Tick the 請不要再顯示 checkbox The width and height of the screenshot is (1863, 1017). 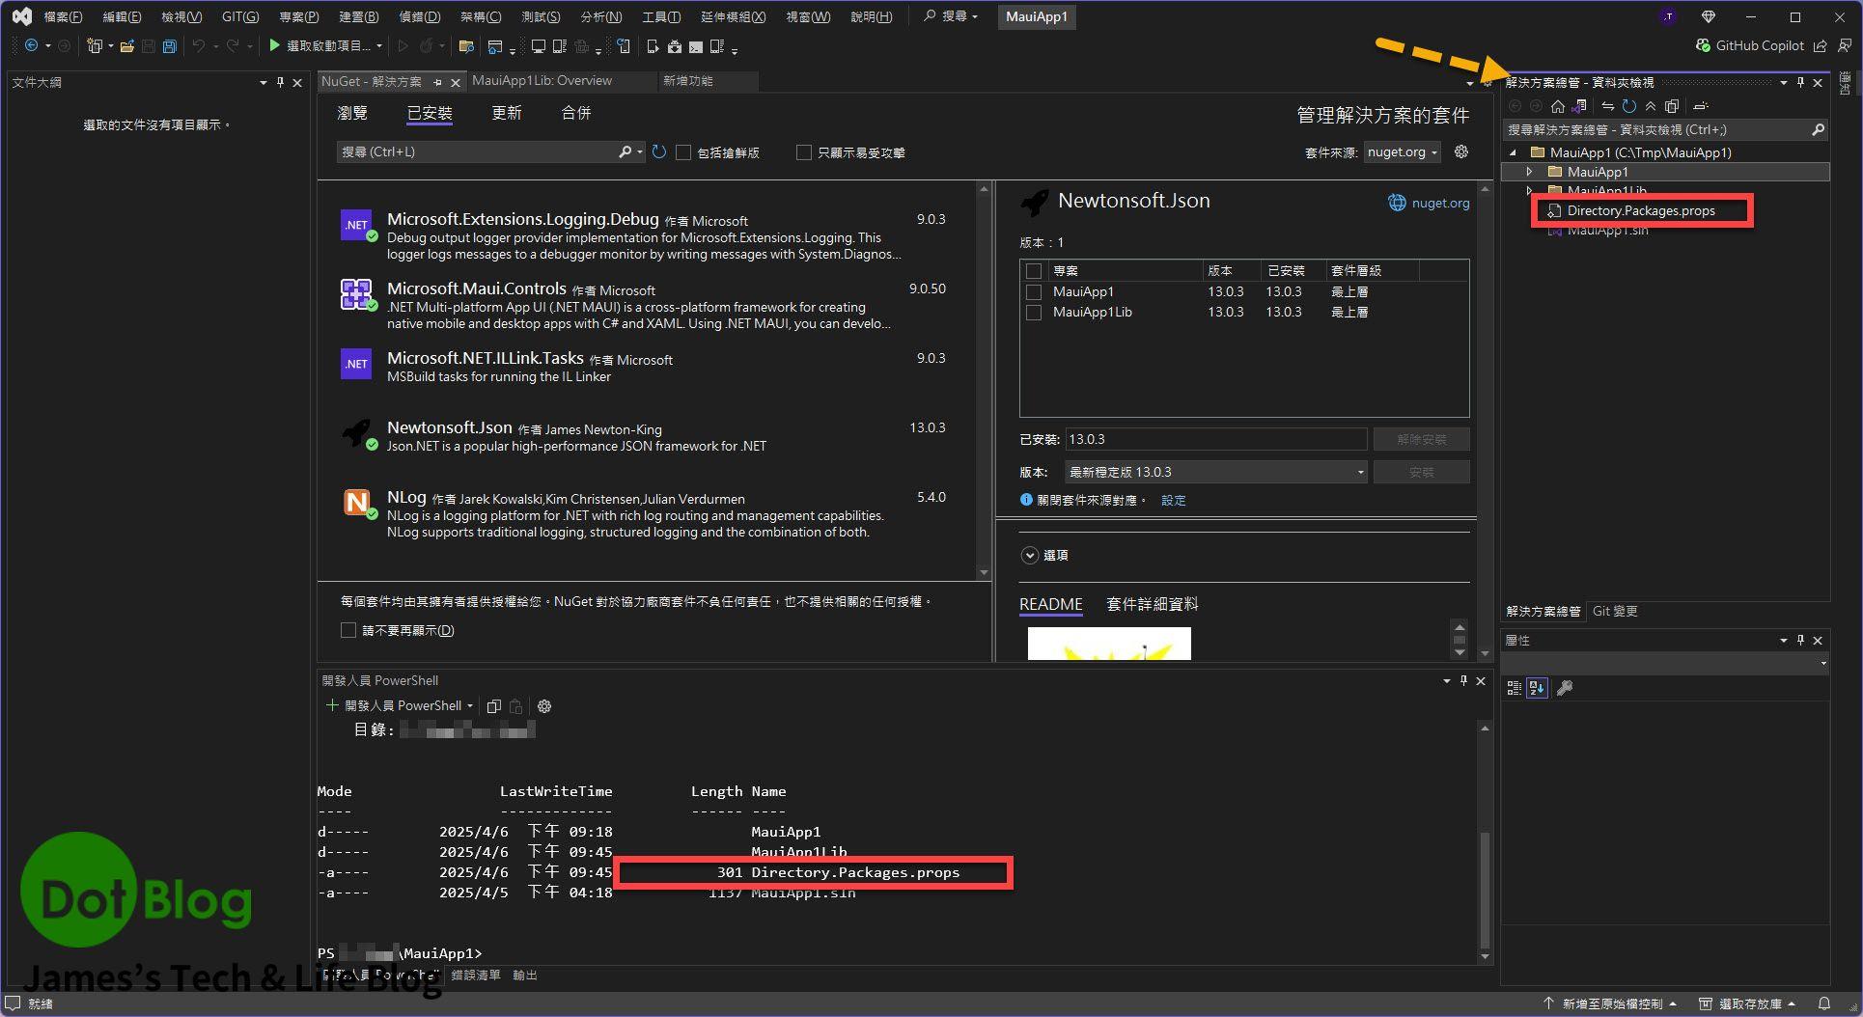348,630
